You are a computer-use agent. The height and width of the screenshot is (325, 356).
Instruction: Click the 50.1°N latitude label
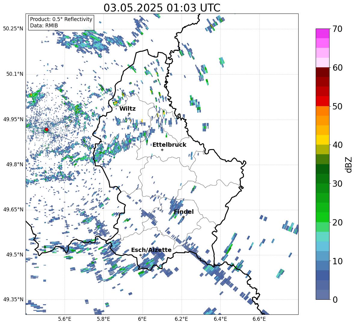pyautogui.click(x=15, y=74)
